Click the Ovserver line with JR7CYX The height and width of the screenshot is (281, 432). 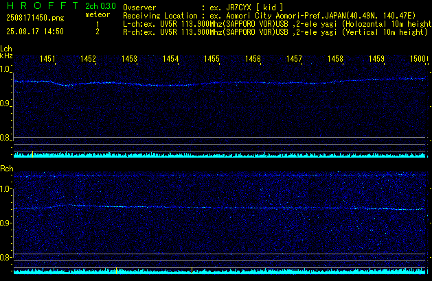[203, 8]
